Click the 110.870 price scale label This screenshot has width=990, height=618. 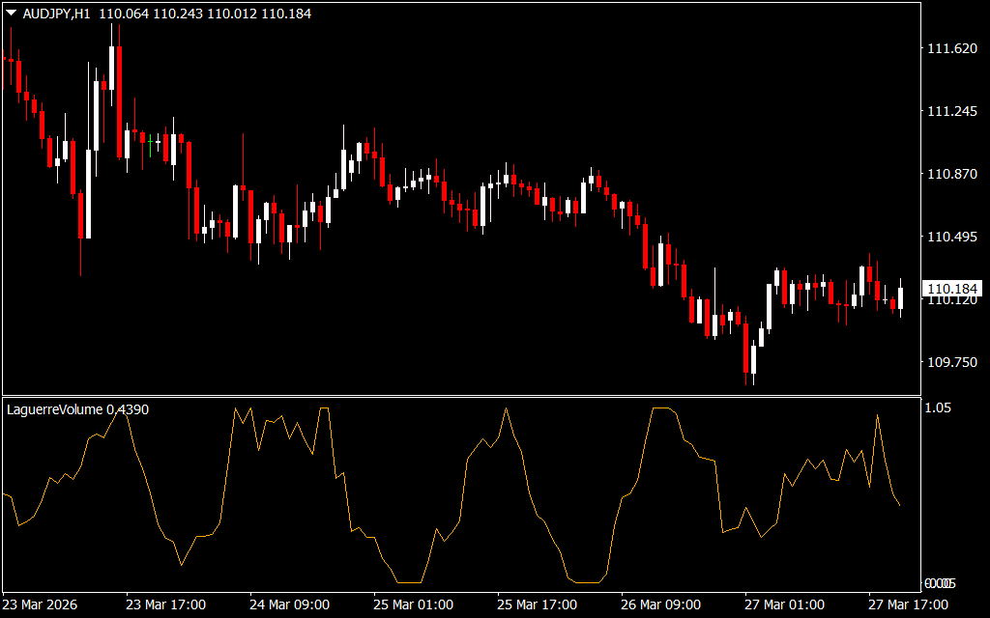(x=952, y=174)
